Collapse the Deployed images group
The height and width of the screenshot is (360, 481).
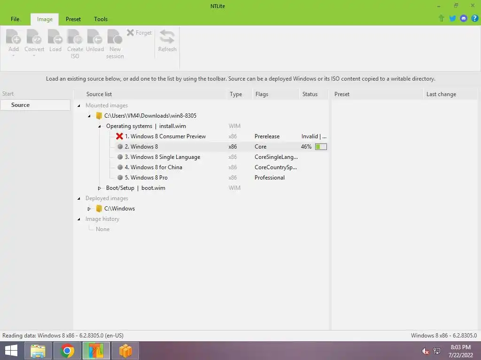(x=79, y=198)
